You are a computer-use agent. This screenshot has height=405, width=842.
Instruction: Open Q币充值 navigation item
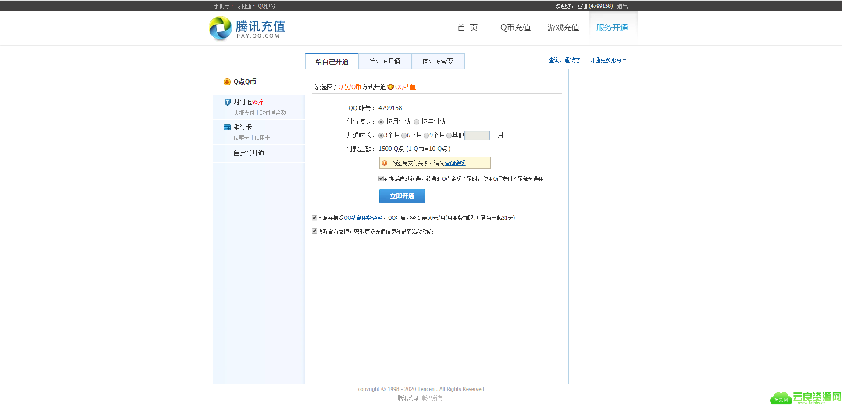(515, 28)
